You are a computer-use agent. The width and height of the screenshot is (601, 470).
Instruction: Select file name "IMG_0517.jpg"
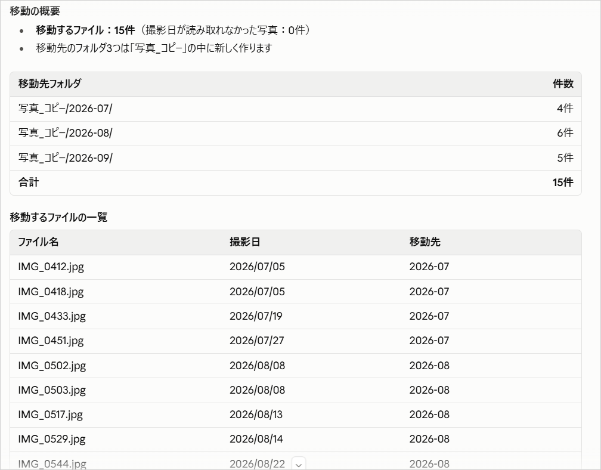[51, 415]
